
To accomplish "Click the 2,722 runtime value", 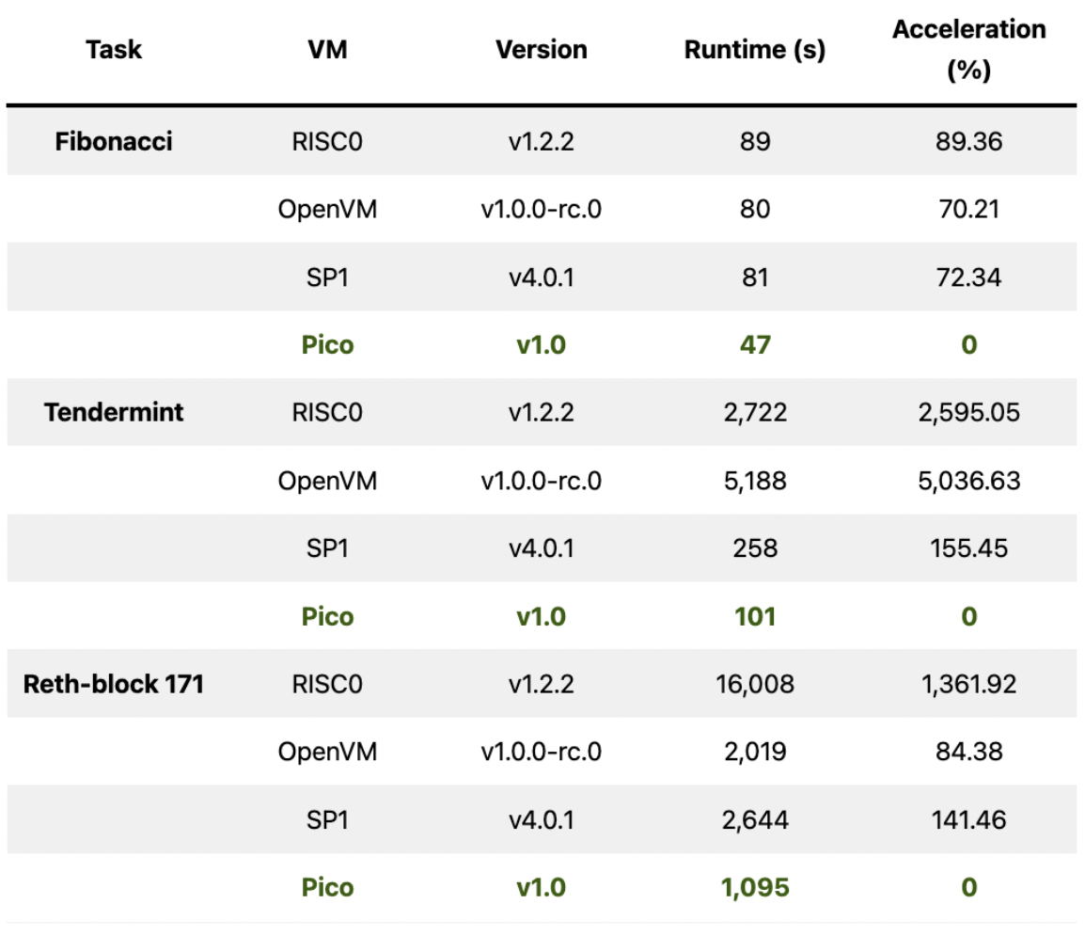I will click(x=754, y=413).
